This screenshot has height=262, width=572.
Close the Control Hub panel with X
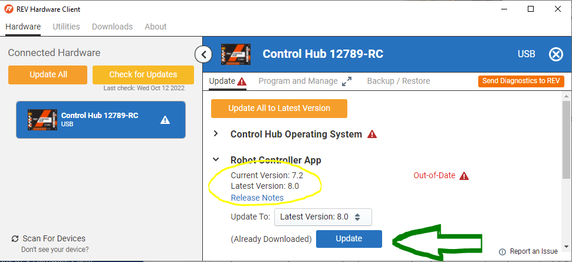(x=555, y=54)
